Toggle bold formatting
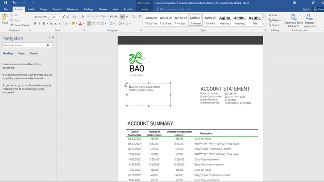This screenshot has width=324, height=182. [x=35, y=24]
